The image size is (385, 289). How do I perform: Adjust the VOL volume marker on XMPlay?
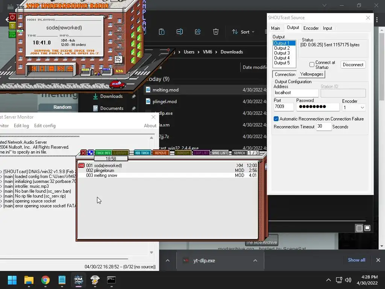click(x=20, y=31)
